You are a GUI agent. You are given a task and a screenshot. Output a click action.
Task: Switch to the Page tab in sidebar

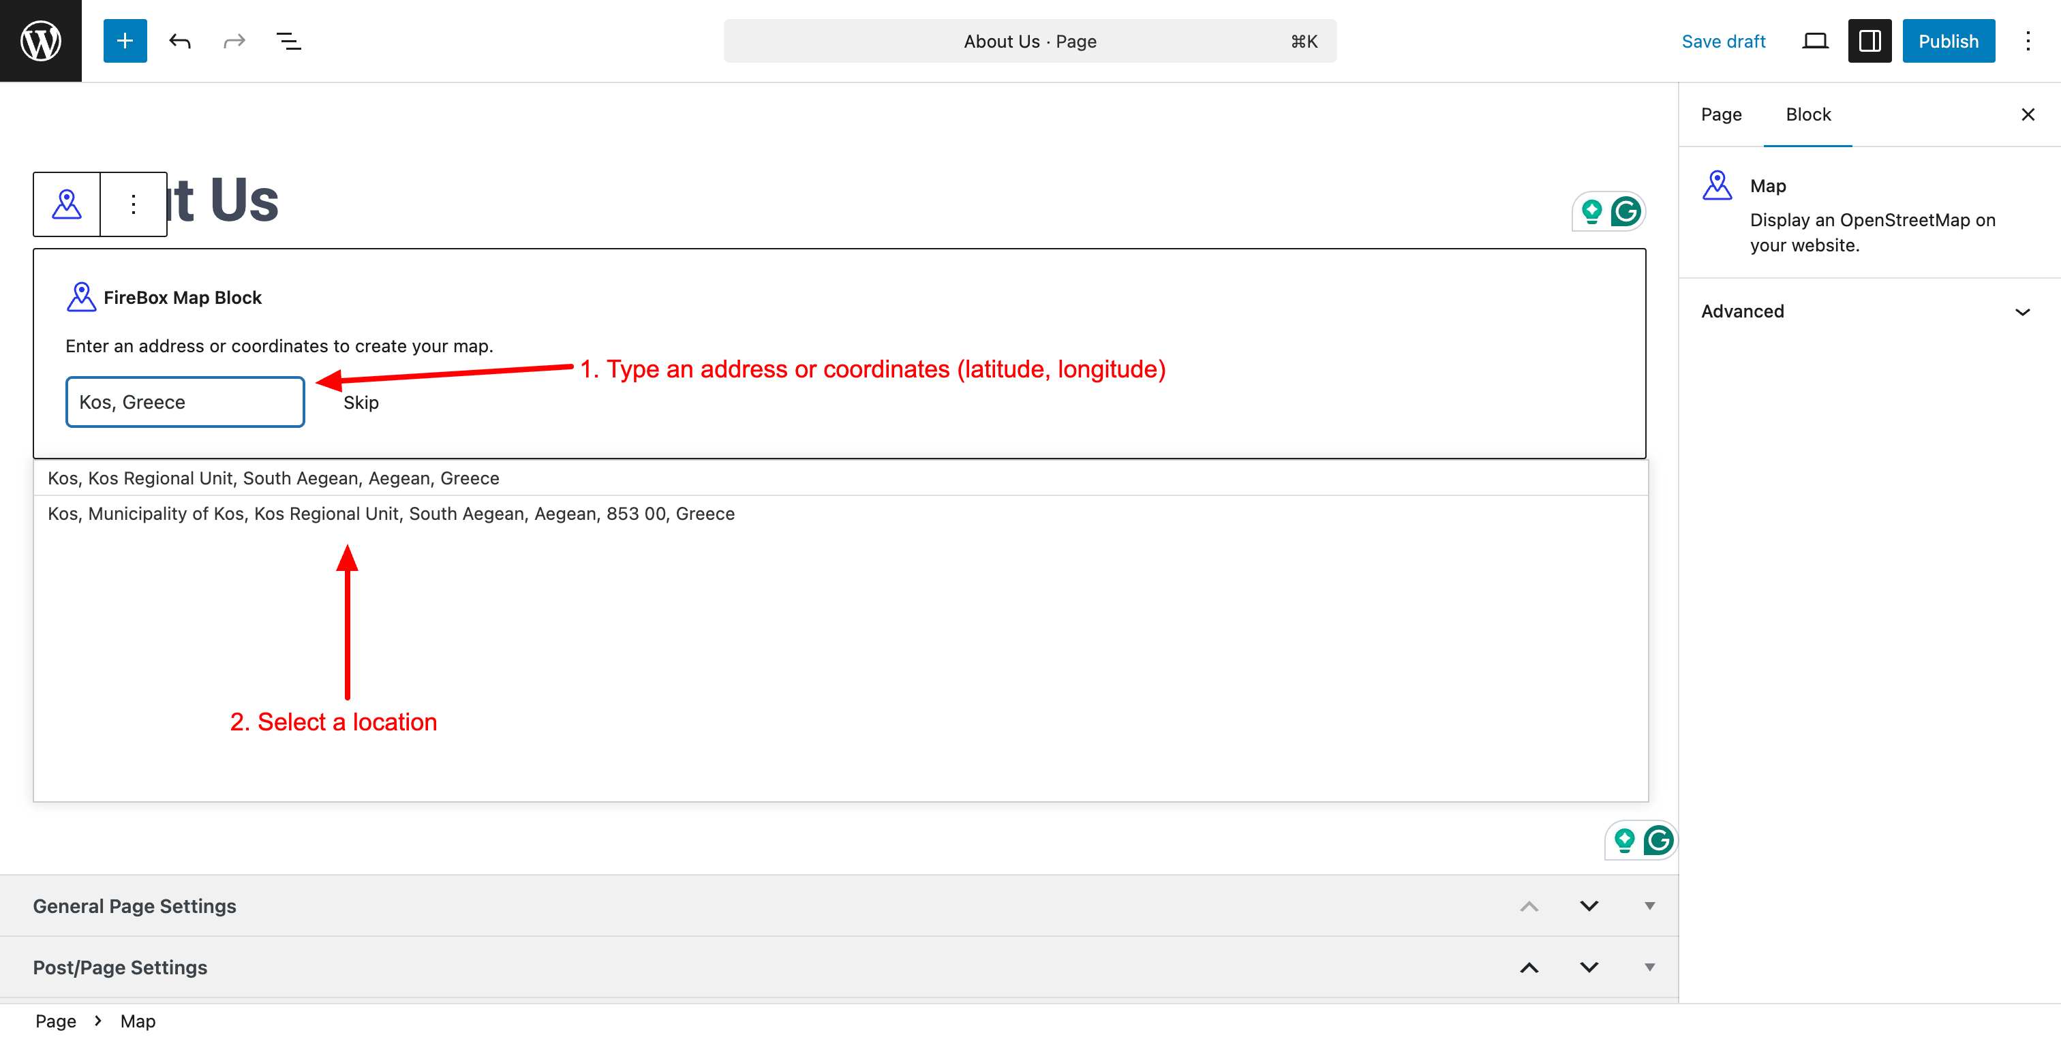coord(1721,114)
